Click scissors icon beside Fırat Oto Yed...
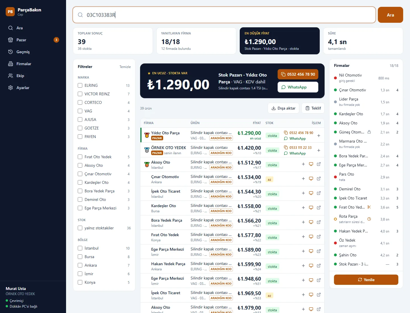Screen dimensions: 410x313 click(369, 207)
